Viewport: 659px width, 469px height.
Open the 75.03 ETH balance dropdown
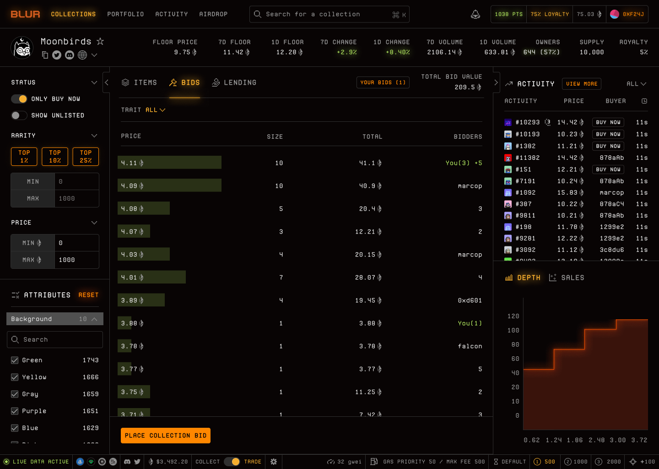point(589,14)
